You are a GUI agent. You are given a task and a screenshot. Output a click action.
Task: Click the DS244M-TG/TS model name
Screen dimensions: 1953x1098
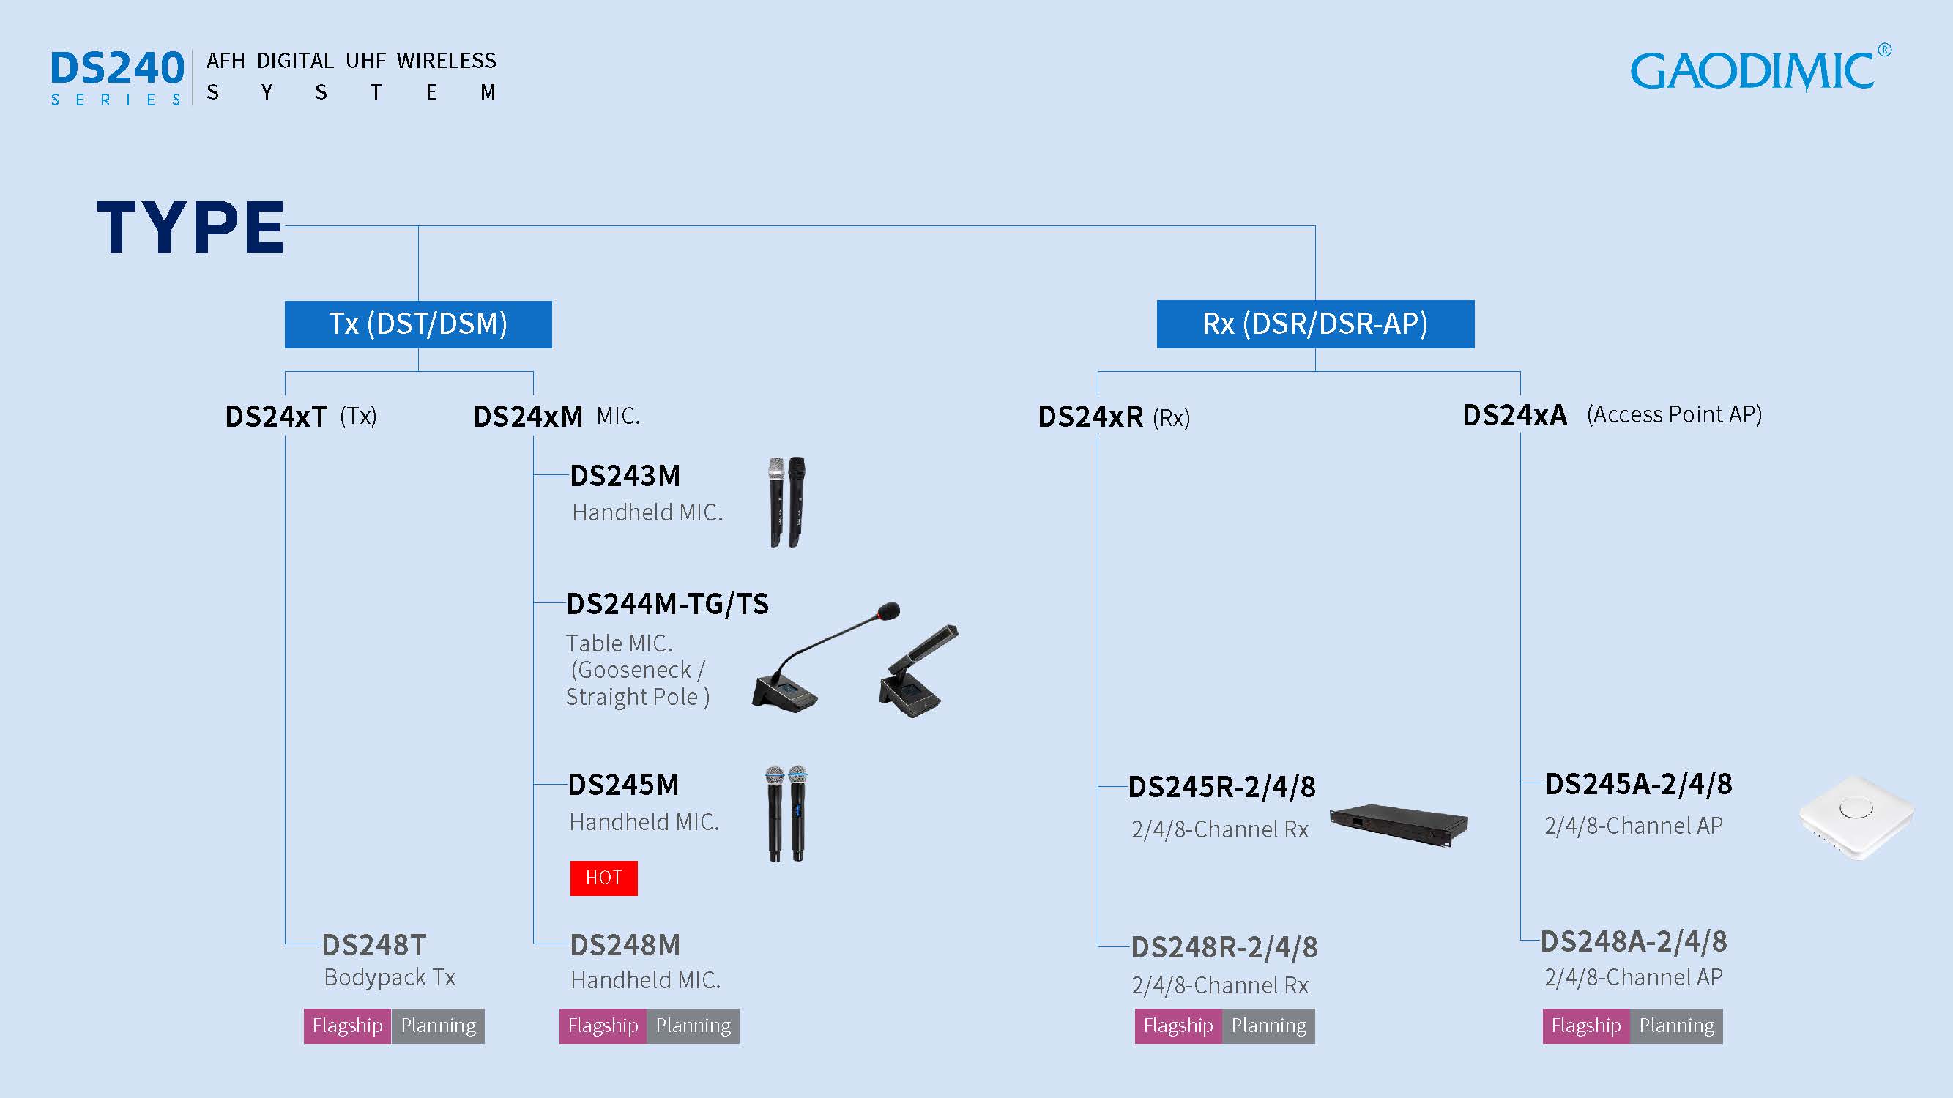(667, 604)
